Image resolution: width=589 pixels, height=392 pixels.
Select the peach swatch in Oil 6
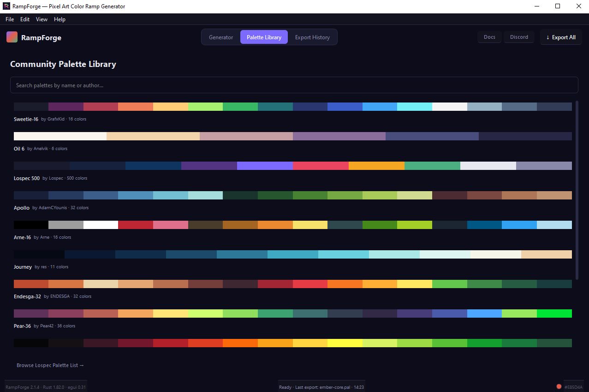tap(153, 136)
